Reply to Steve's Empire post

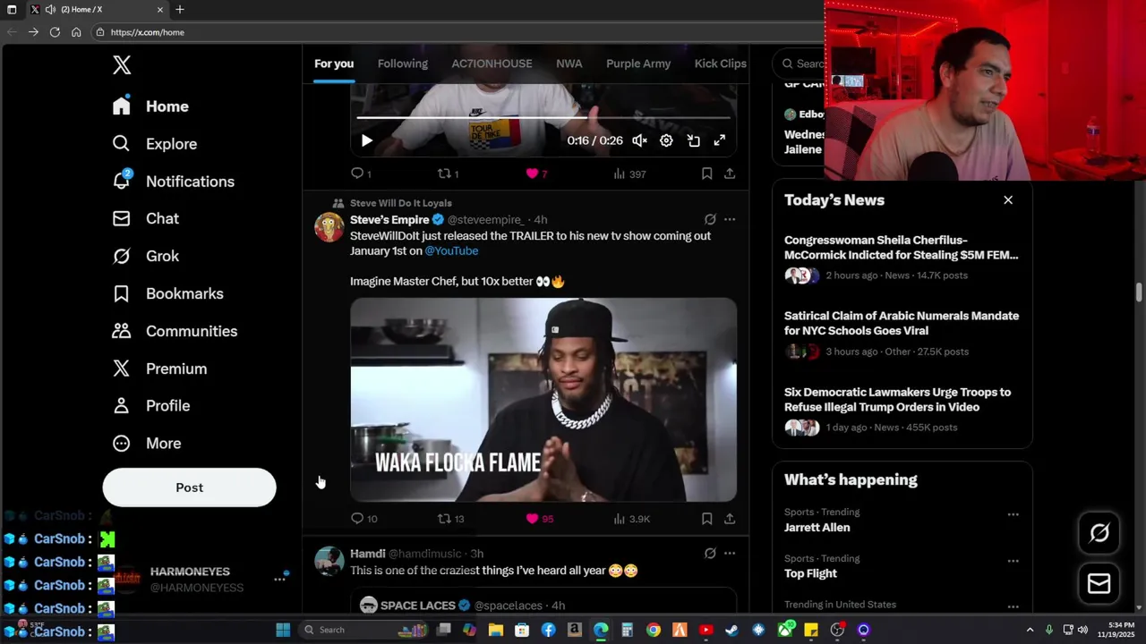363,519
